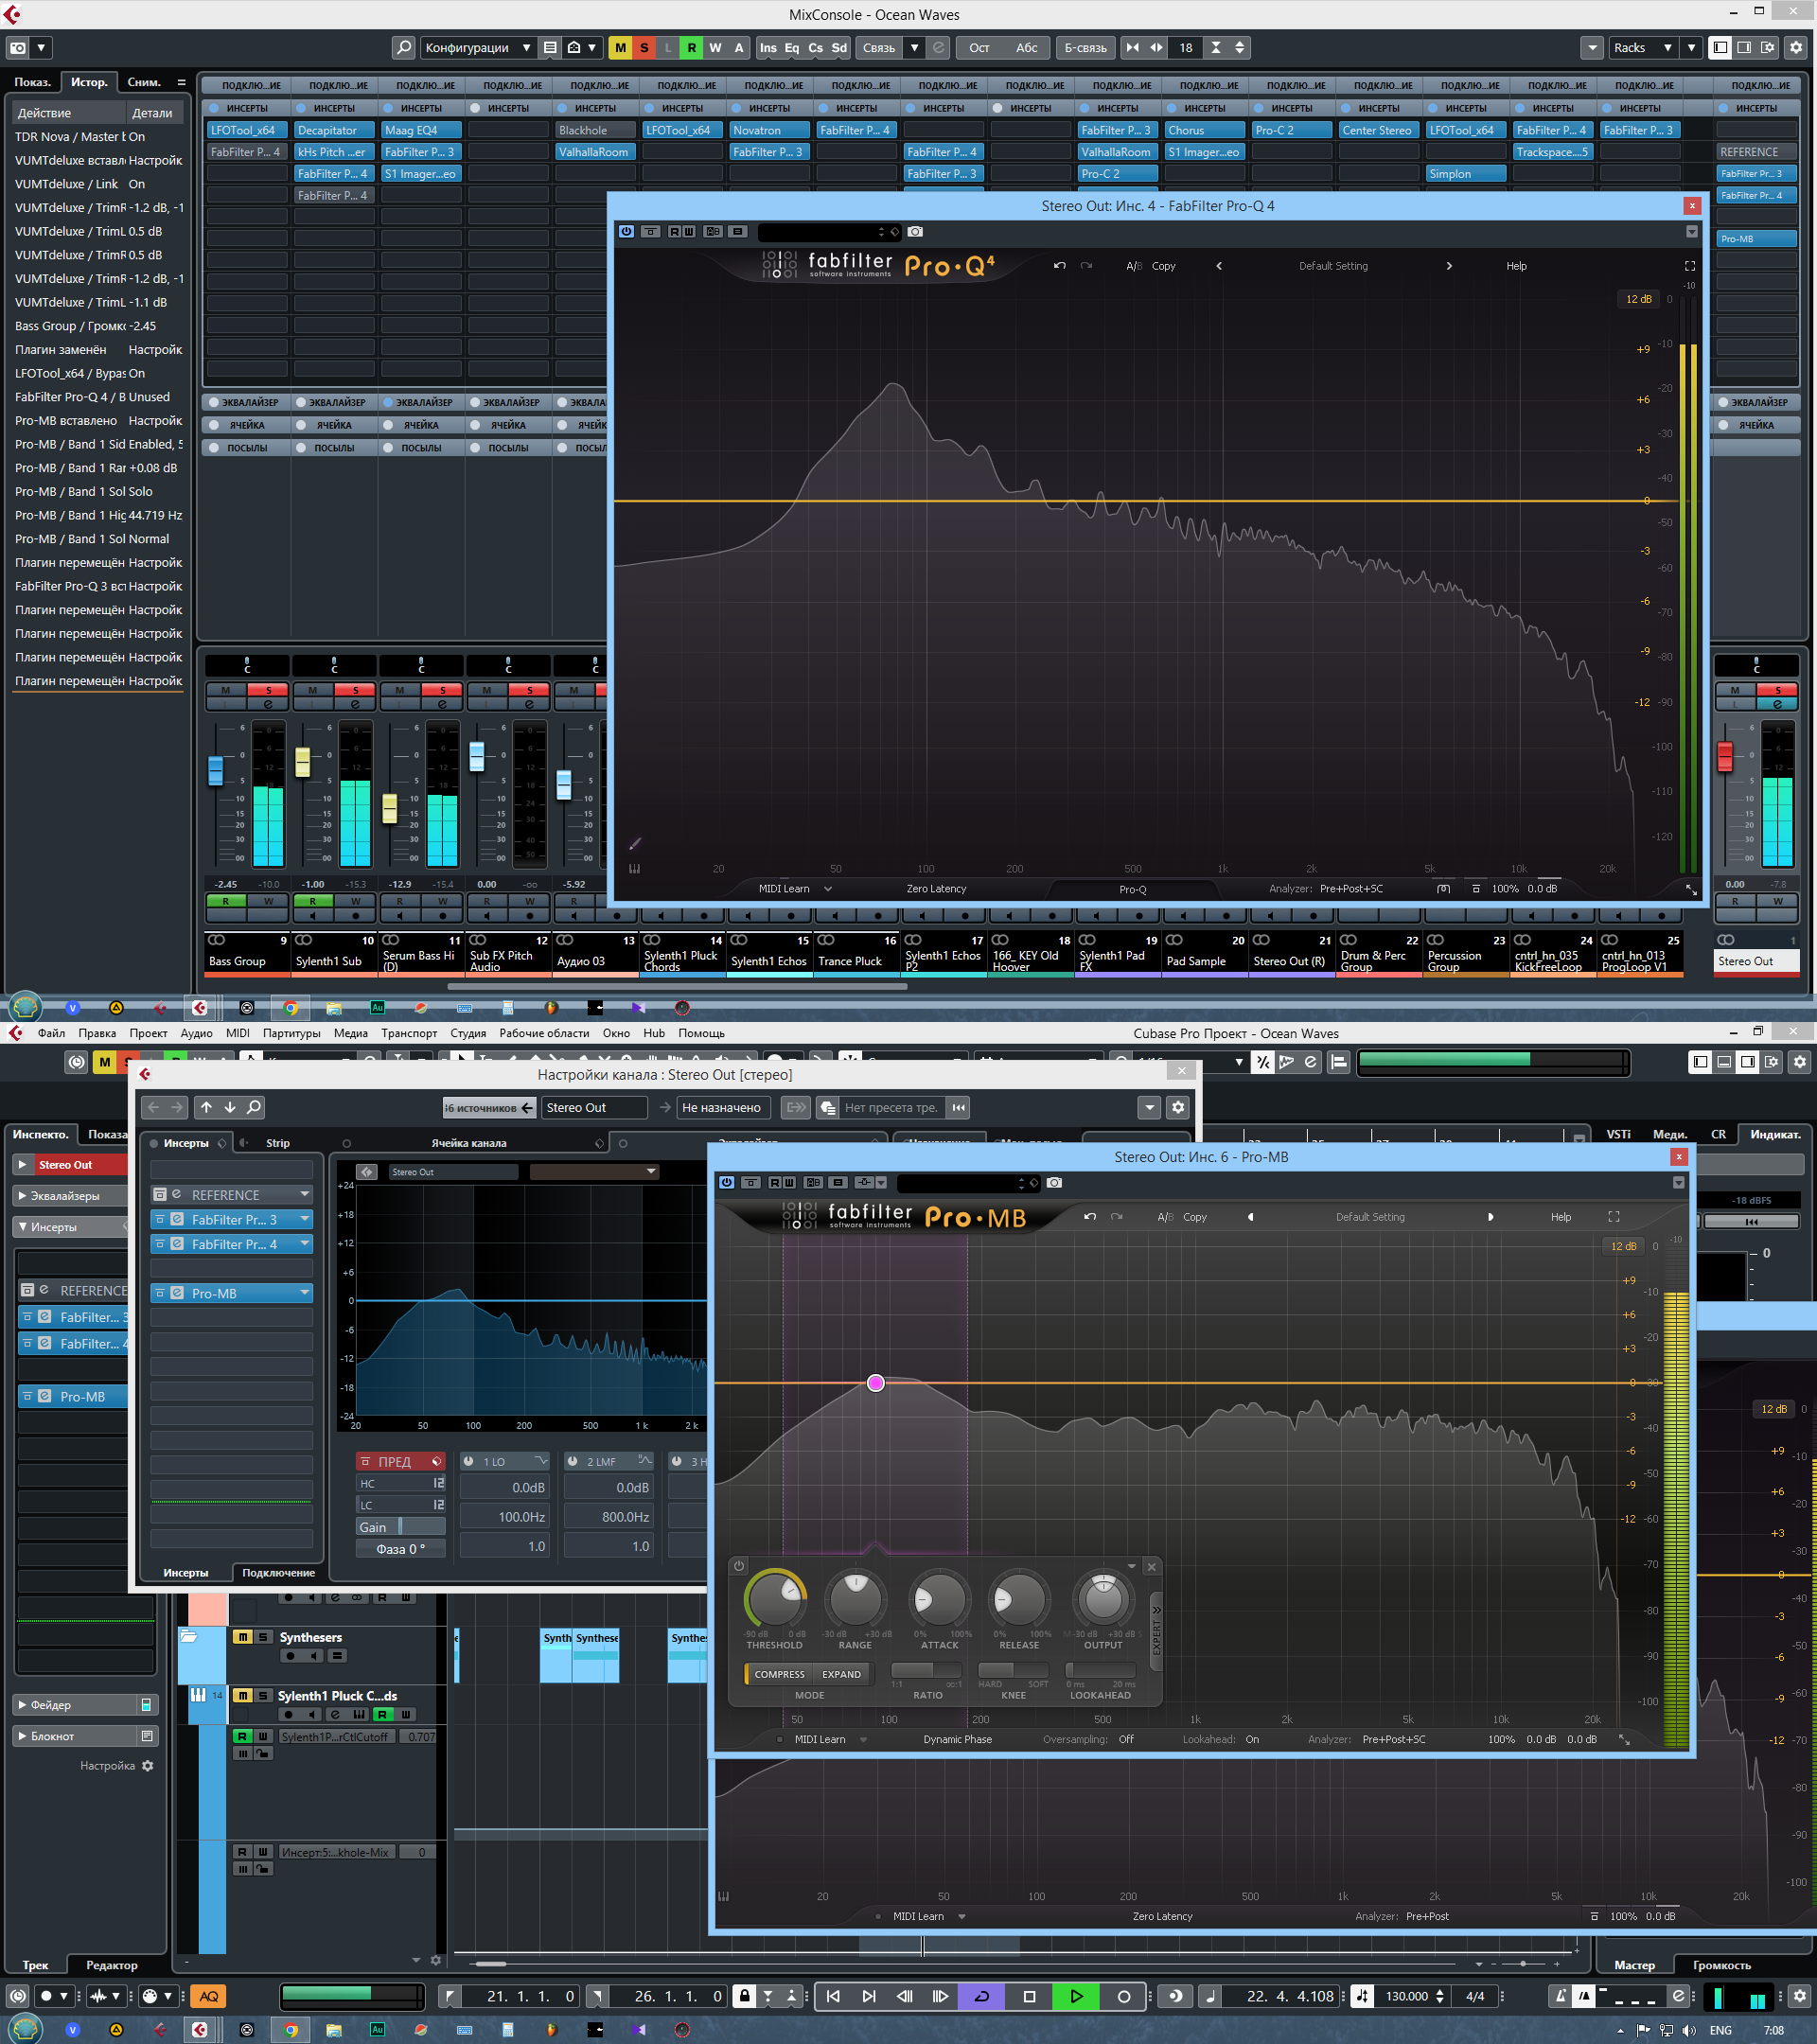Viewport: 1817px width, 2044px height.
Task: Open the Конфигурации dropdown
Action: click(x=477, y=47)
